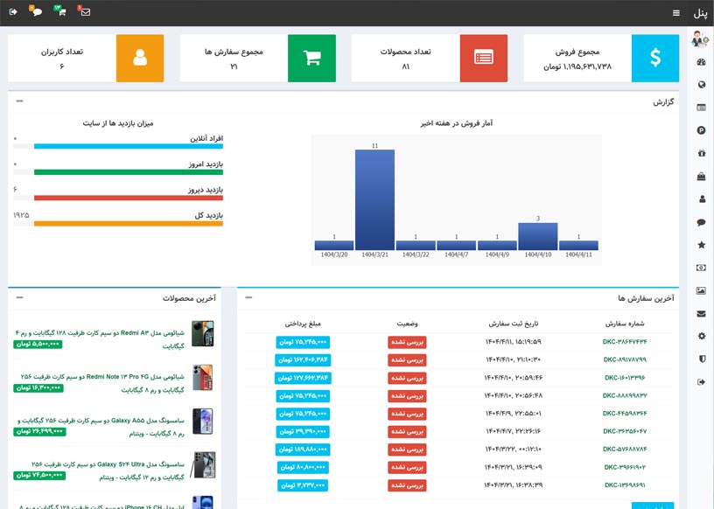Click the orange بازدید کل progress bar
Viewport: 714px width, 509px height.
[129, 224]
